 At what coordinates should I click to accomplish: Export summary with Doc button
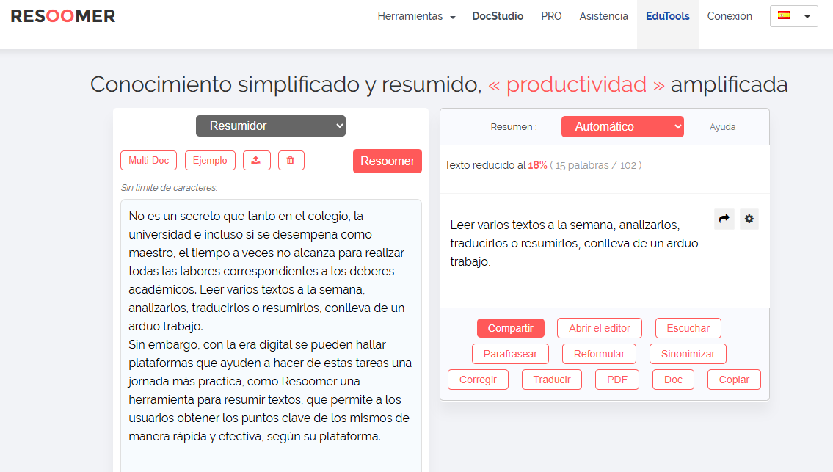click(673, 380)
